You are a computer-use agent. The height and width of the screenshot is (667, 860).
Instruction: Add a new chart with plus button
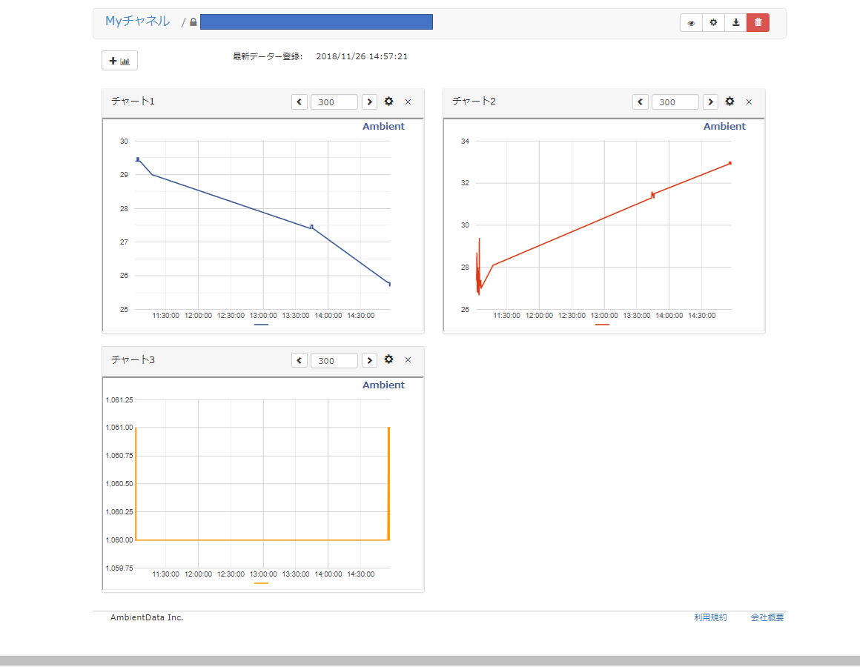(119, 60)
